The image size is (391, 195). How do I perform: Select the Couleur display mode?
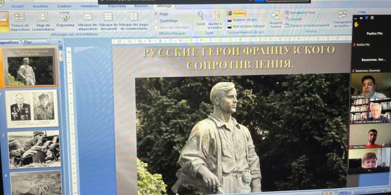coord(237,14)
